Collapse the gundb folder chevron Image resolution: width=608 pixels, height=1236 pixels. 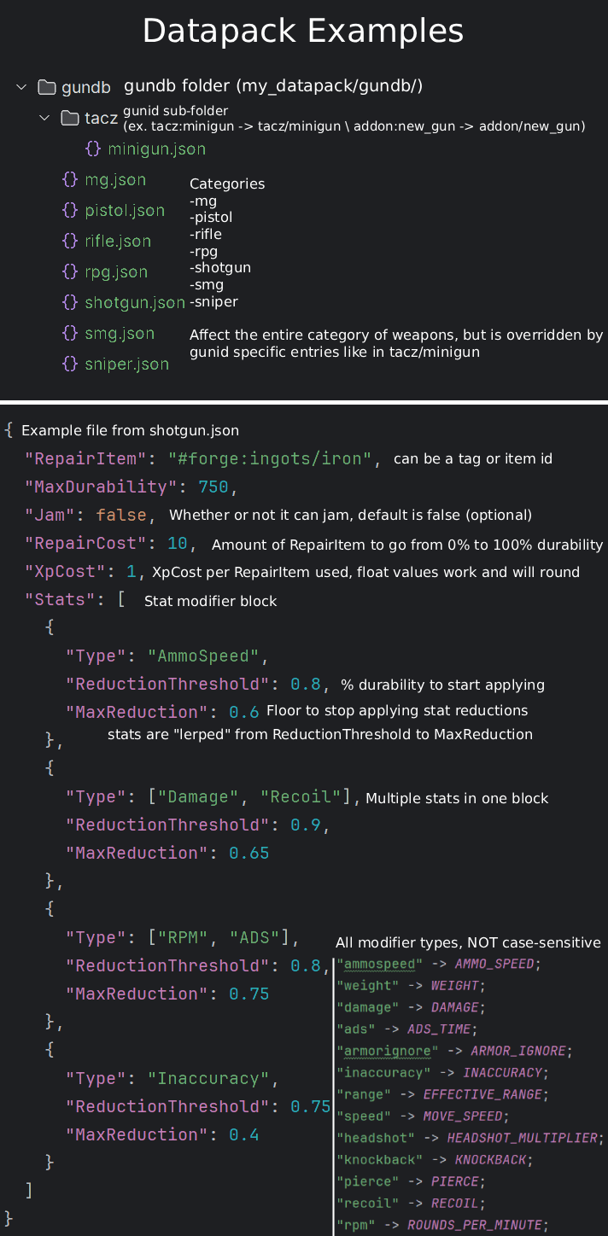[x=21, y=87]
